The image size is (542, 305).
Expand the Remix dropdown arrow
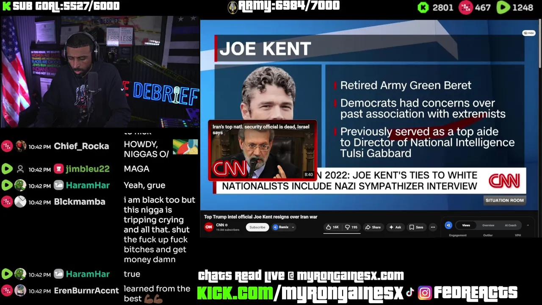coord(293,227)
